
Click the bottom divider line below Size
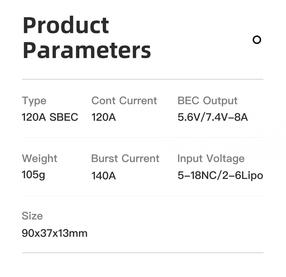(143, 253)
